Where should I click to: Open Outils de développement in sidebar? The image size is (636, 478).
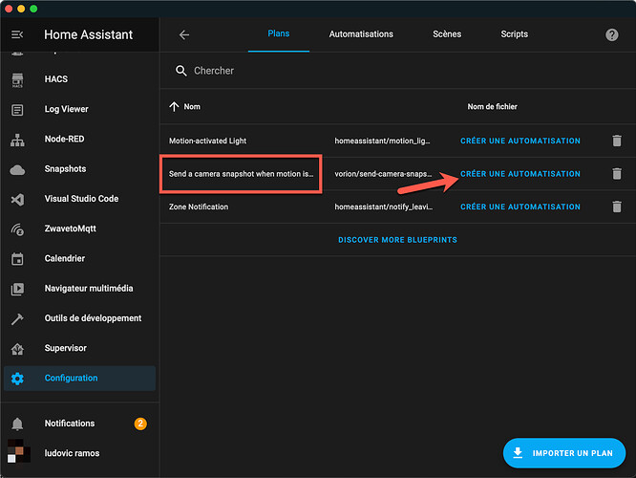(93, 318)
